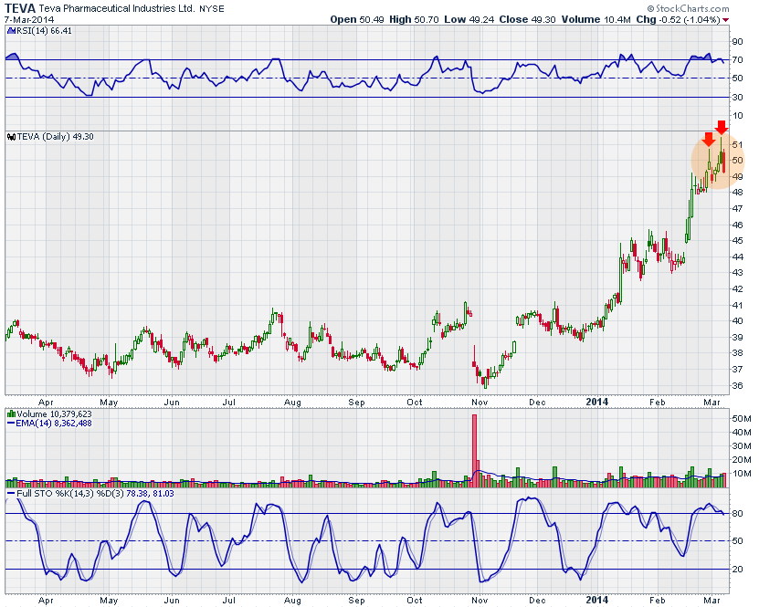Click the left red down arrow annotation
Image resolution: width=759 pixels, height=607 pixels.
(708, 140)
